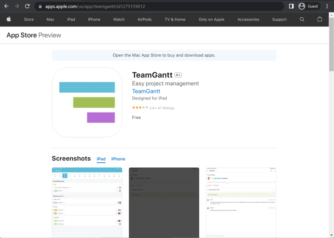Open the TeamGantt developer link
Screen dimensions: 334x238
[146, 91]
